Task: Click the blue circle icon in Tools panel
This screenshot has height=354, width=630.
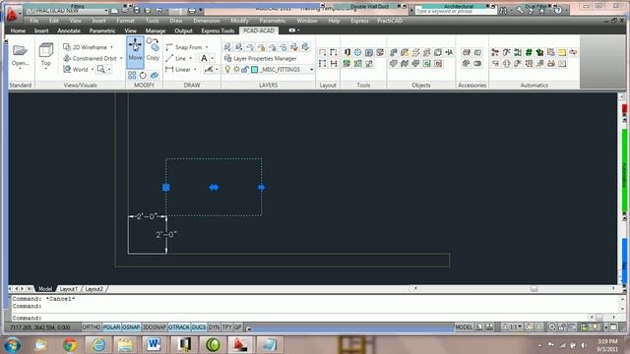Action: 357,52
